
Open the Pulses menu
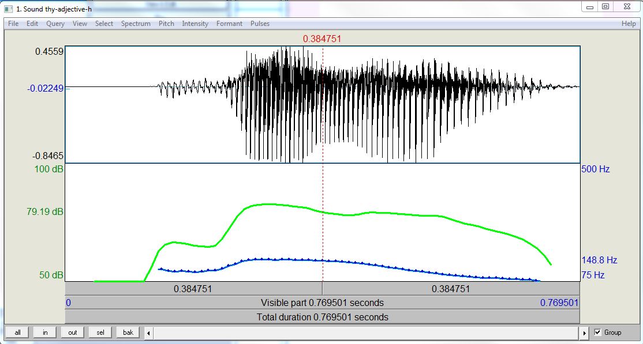[x=260, y=24]
